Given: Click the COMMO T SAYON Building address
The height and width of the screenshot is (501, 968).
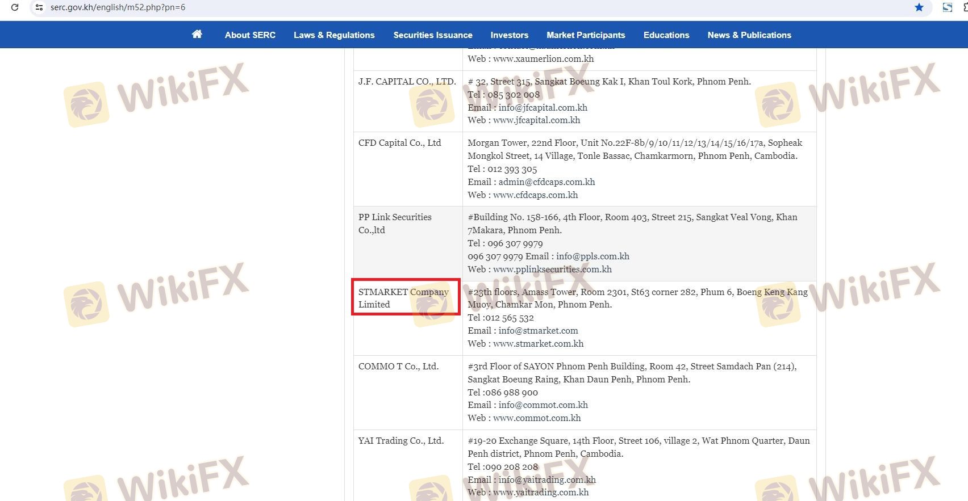Looking at the screenshot, I should 632,373.
